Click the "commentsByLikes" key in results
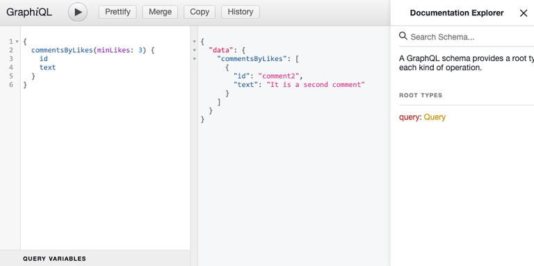The height and width of the screenshot is (266, 534). [x=252, y=59]
